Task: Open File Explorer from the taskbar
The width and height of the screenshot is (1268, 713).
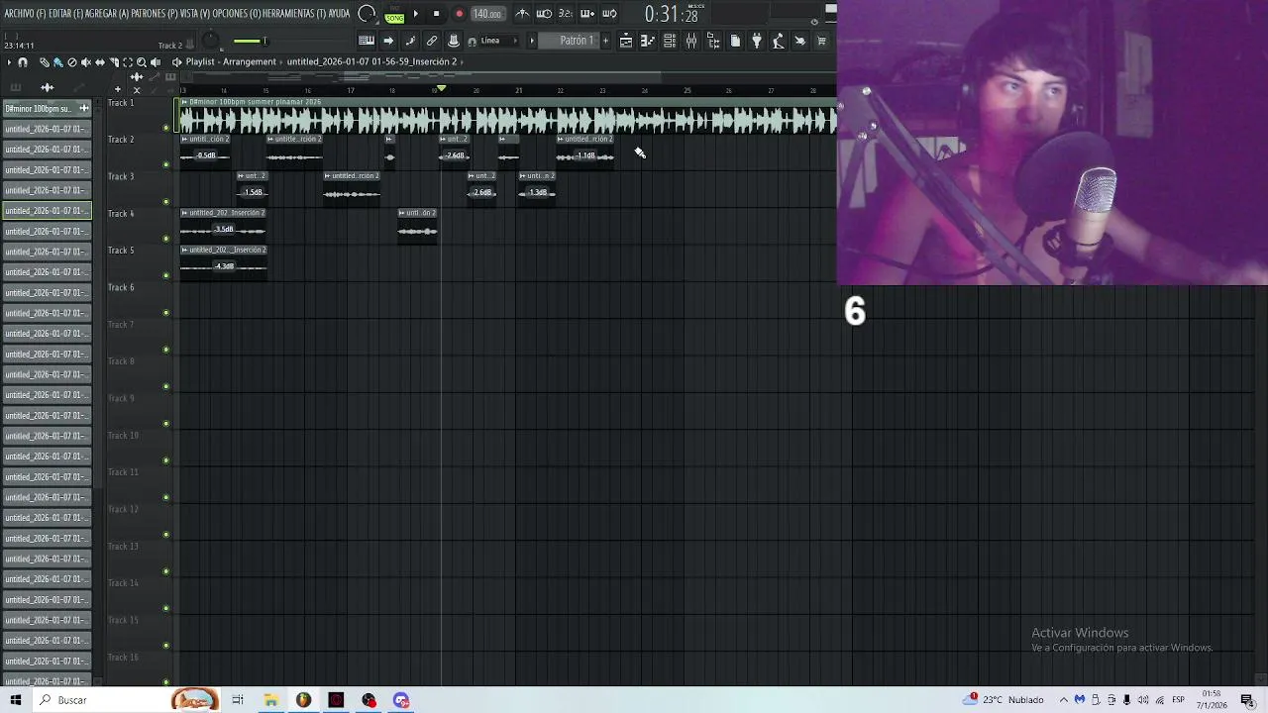Action: point(270,700)
